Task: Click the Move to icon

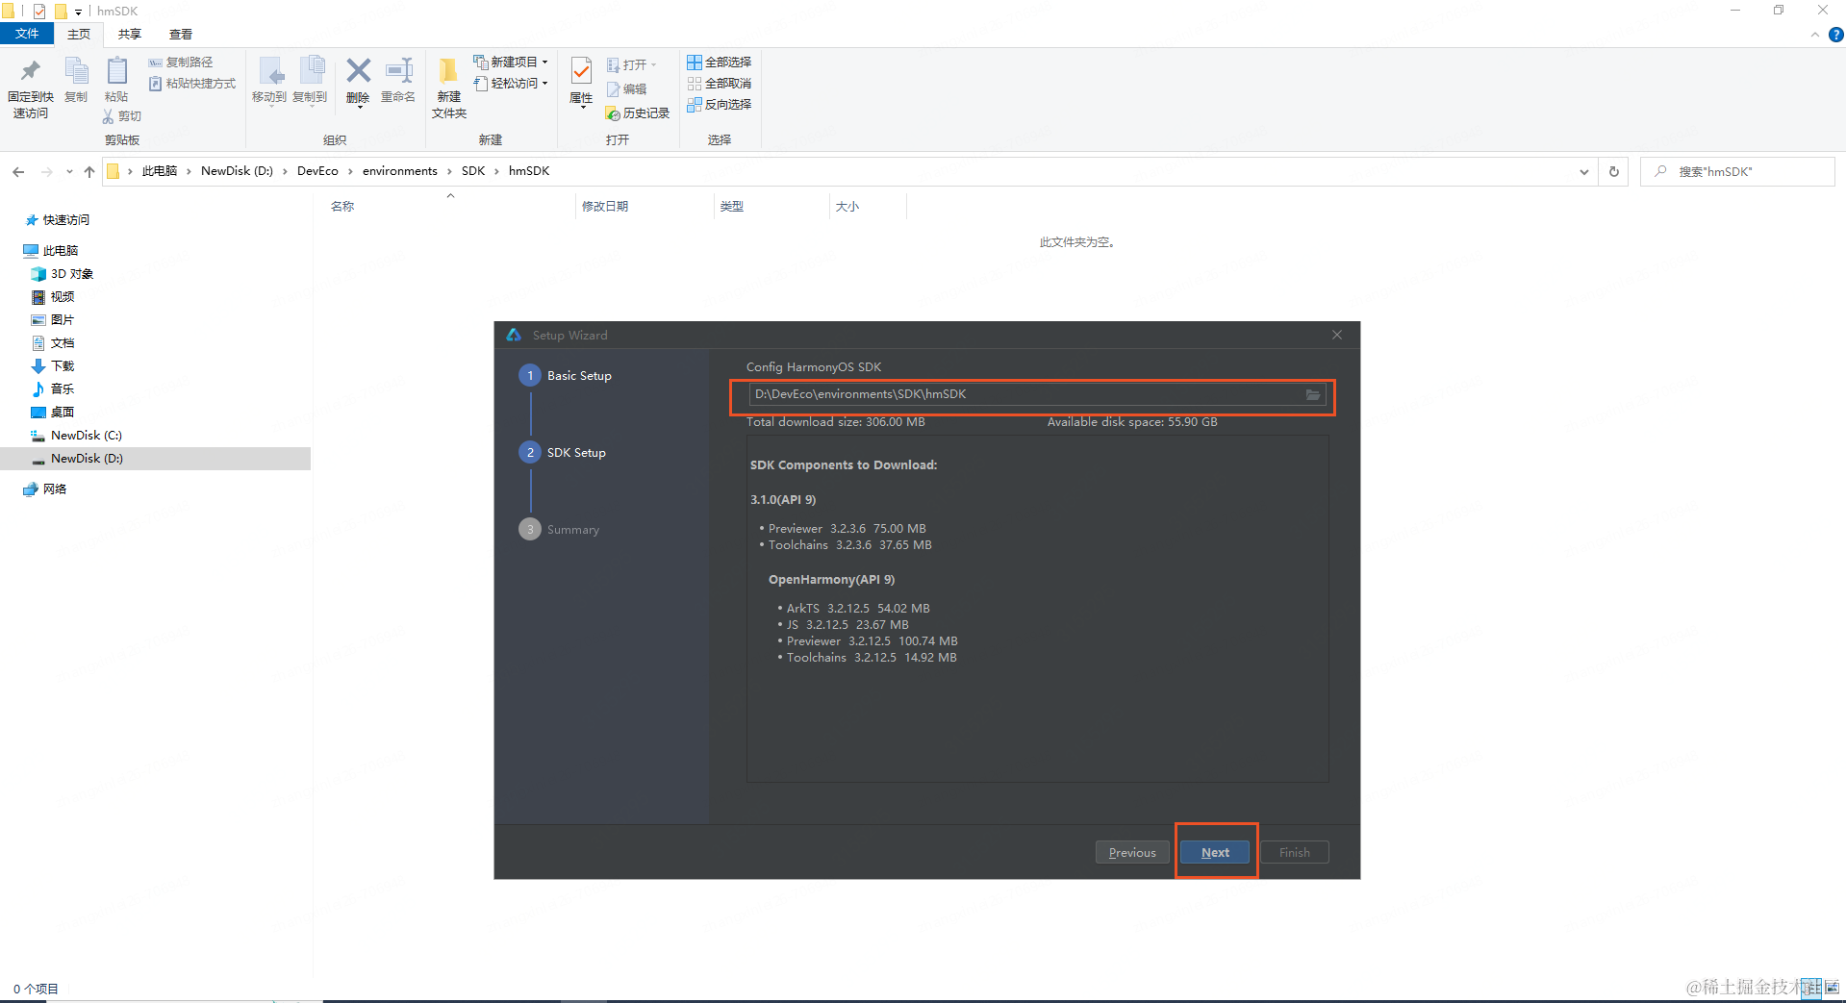Action: click(x=270, y=72)
